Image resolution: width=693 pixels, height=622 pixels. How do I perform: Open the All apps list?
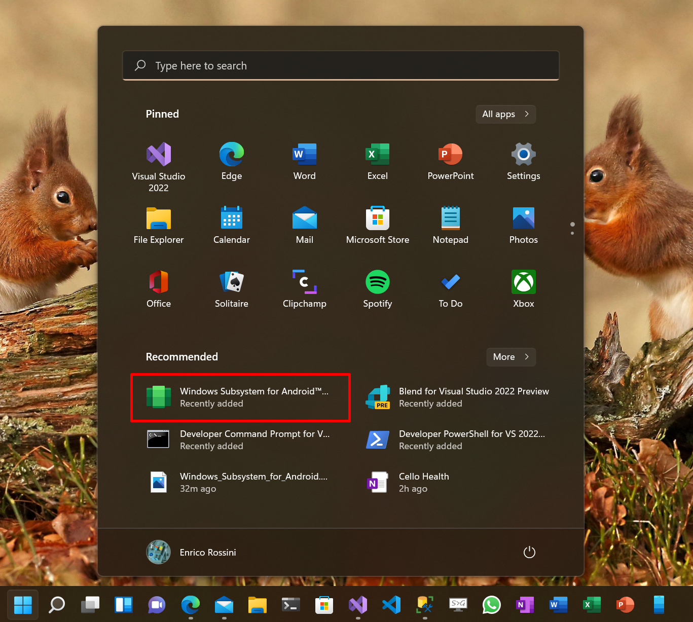tap(505, 114)
